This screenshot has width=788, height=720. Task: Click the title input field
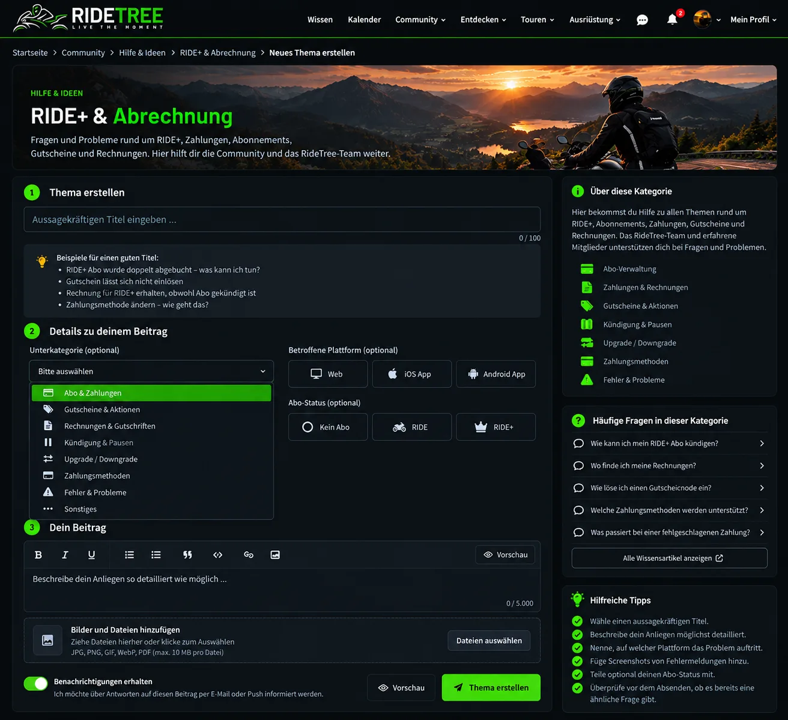click(x=282, y=219)
